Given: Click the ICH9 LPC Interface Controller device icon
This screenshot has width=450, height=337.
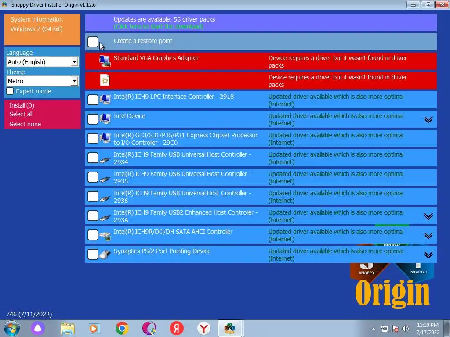Looking at the screenshot, I should (105, 100).
